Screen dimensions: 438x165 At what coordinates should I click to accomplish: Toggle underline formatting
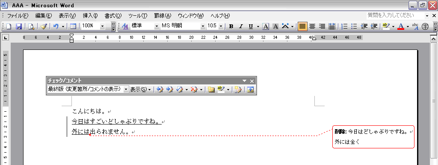[x=251, y=26]
